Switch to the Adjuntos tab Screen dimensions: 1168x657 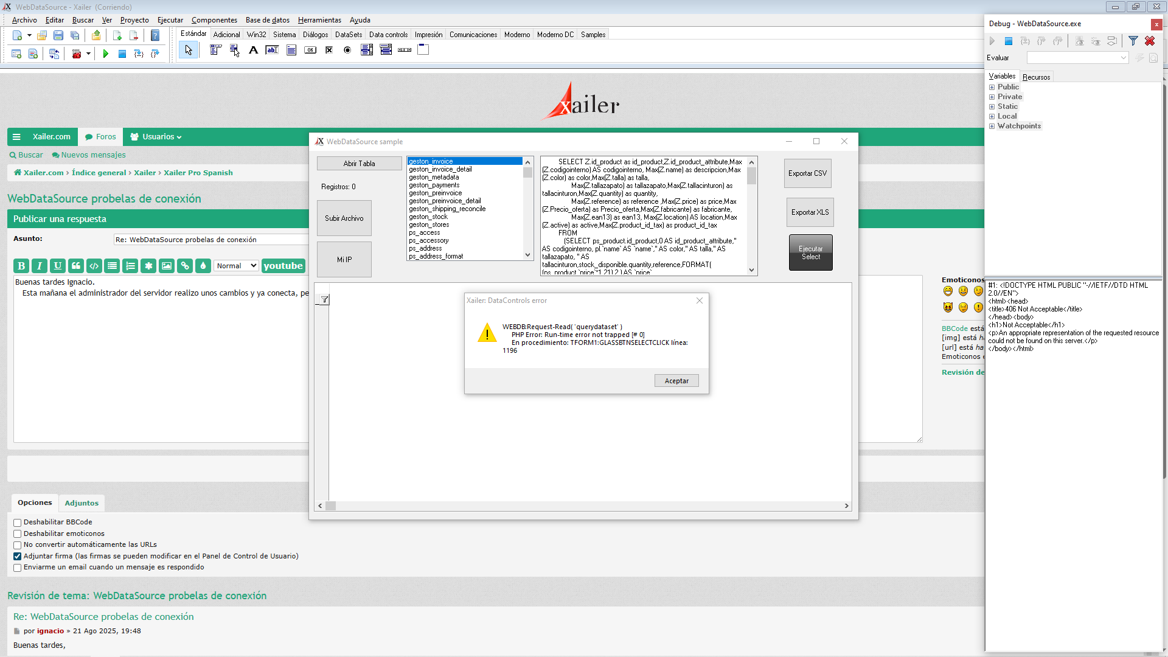point(82,503)
